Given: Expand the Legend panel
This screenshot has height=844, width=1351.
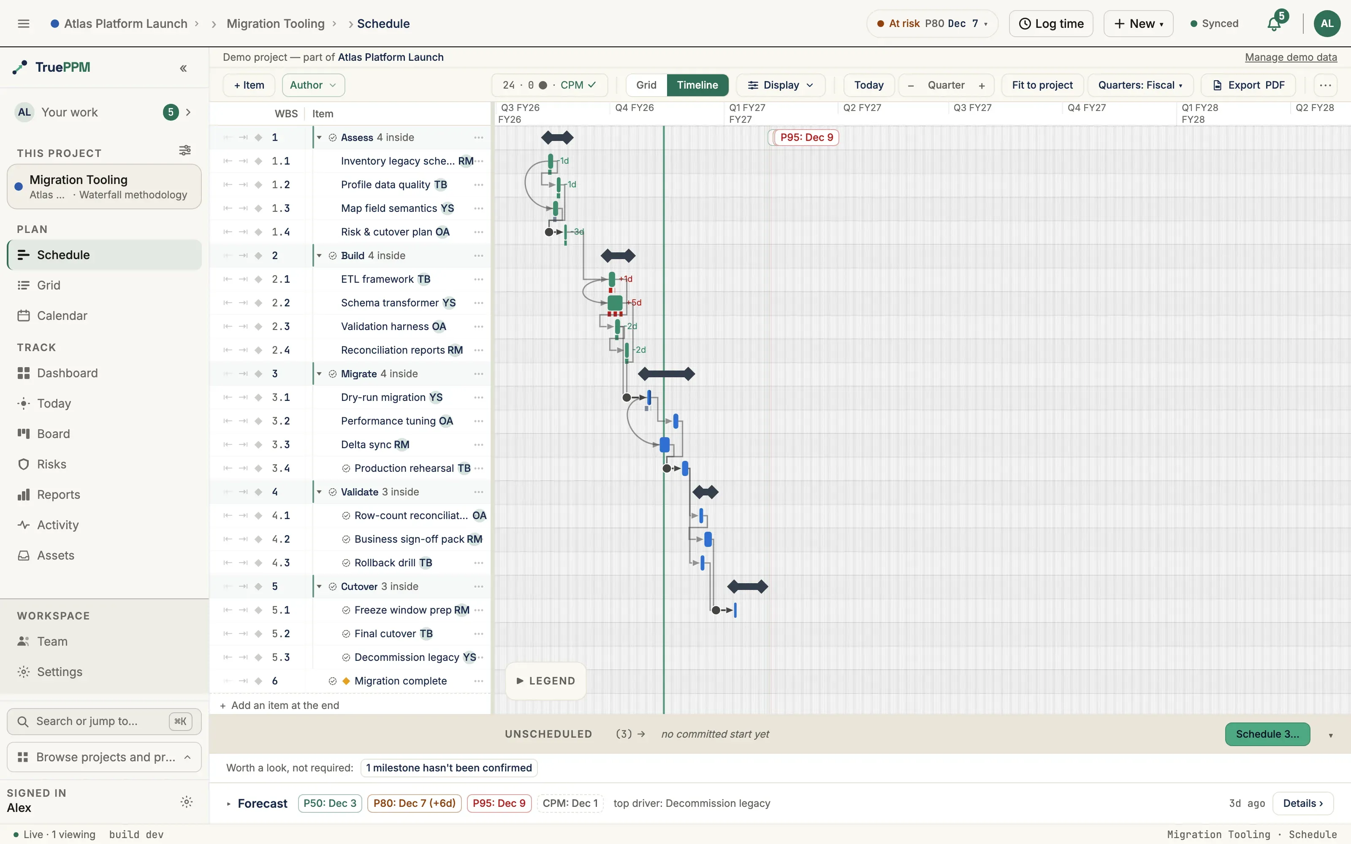Looking at the screenshot, I should 545,681.
